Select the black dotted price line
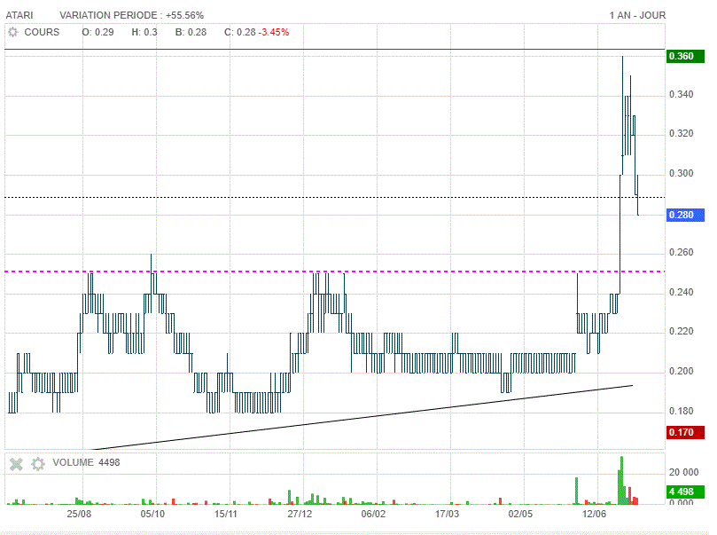This screenshot has height=535, width=717. click(335, 197)
